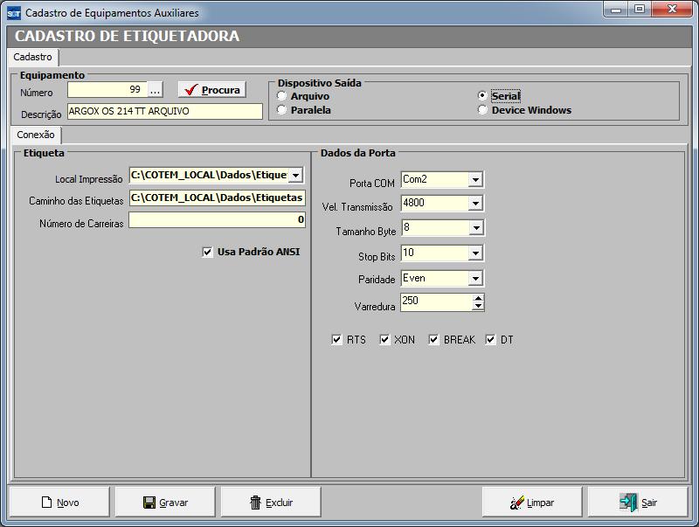The image size is (699, 527).
Task: Open the Paridade dropdown list
Action: [x=475, y=279]
